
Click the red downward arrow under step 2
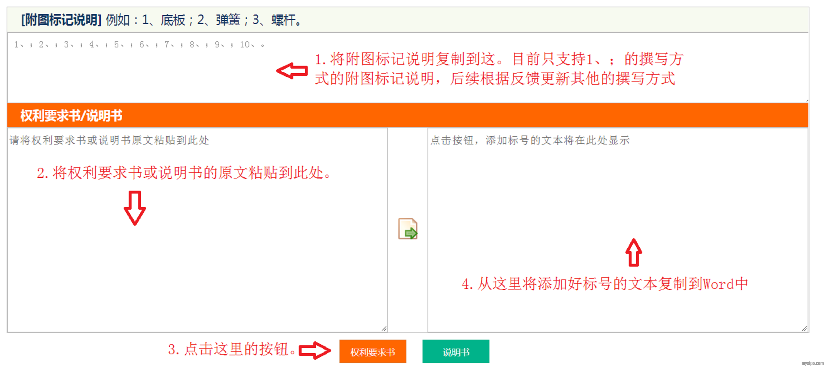tap(135, 208)
